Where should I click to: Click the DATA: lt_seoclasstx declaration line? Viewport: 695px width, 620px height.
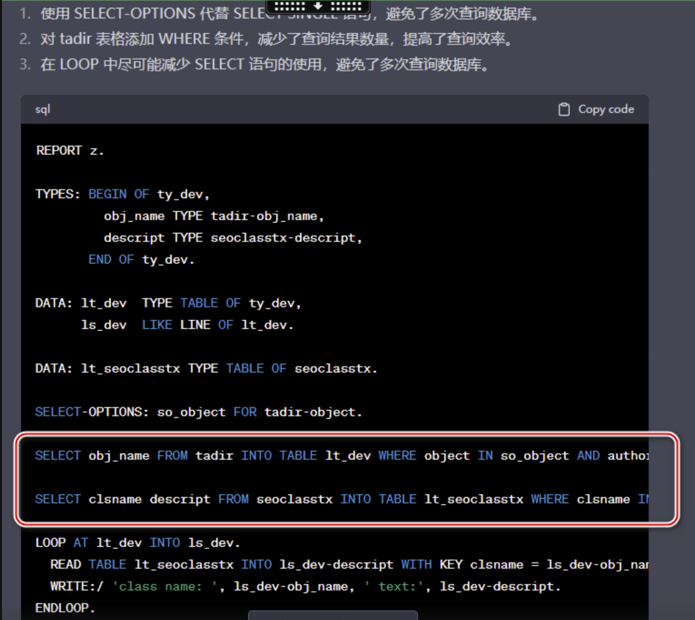[206, 369]
